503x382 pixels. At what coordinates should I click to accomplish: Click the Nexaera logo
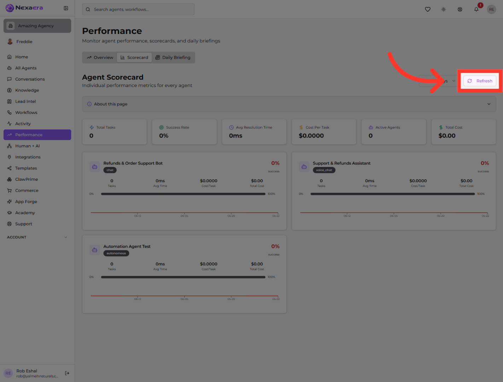pyautogui.click(x=24, y=8)
